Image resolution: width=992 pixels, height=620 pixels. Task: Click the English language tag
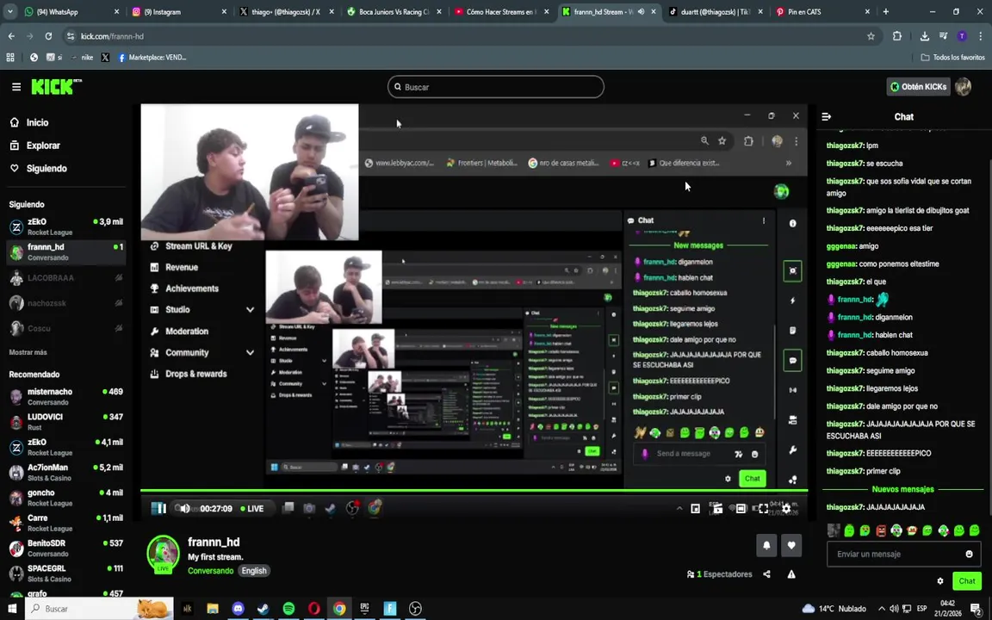click(x=254, y=571)
